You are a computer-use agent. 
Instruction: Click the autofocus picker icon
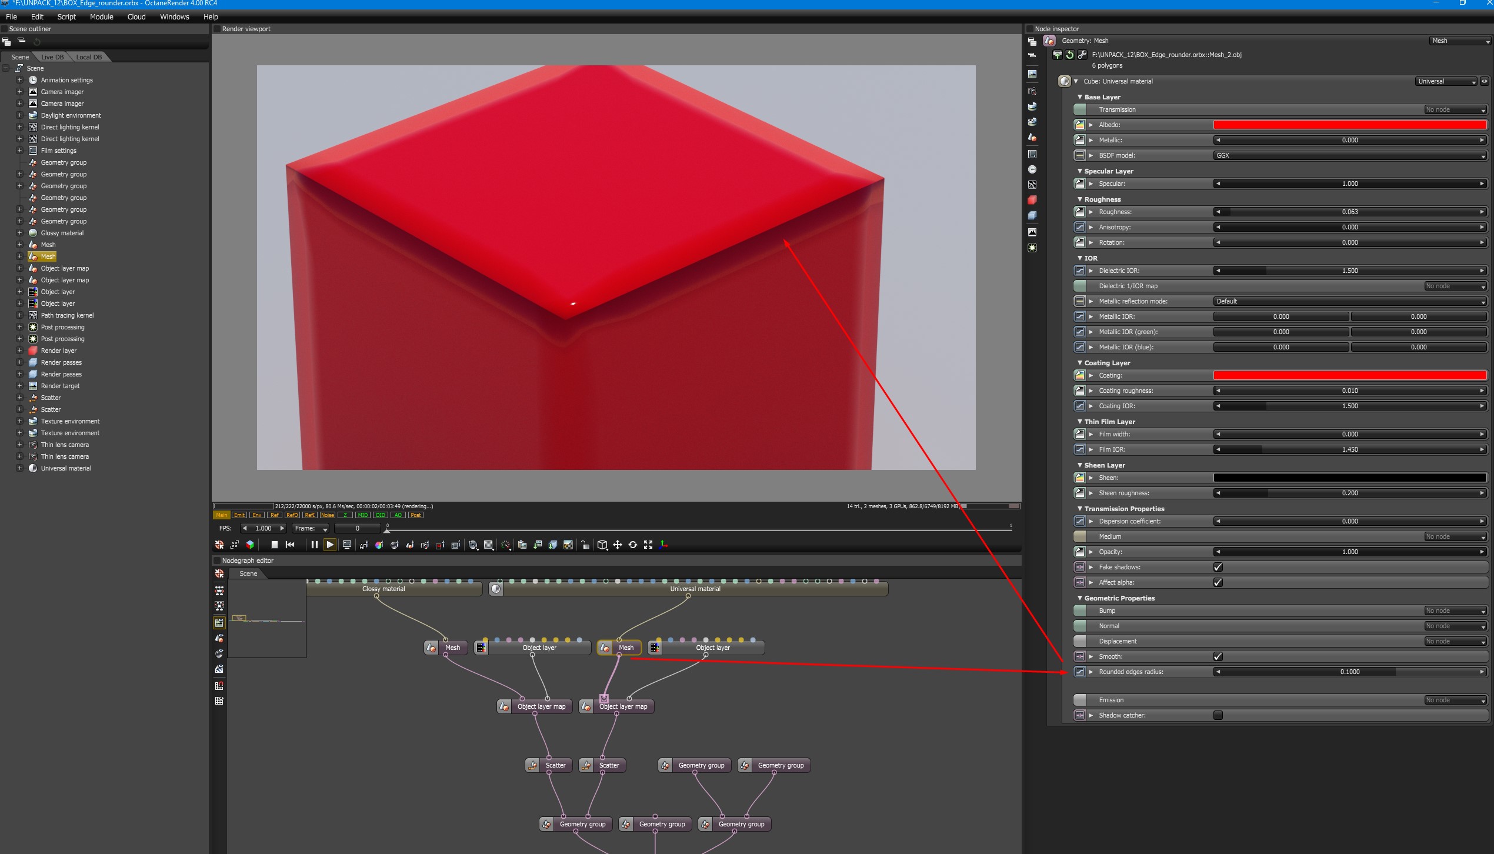[364, 545]
